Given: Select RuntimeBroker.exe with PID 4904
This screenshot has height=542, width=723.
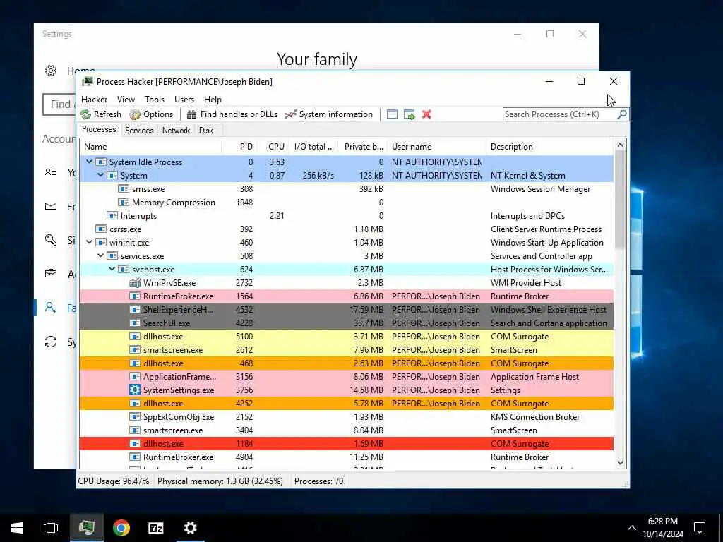Looking at the screenshot, I should [x=346, y=457].
